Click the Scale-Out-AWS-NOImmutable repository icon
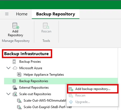This screenshot has height=110, width=121. (x=19, y=101)
